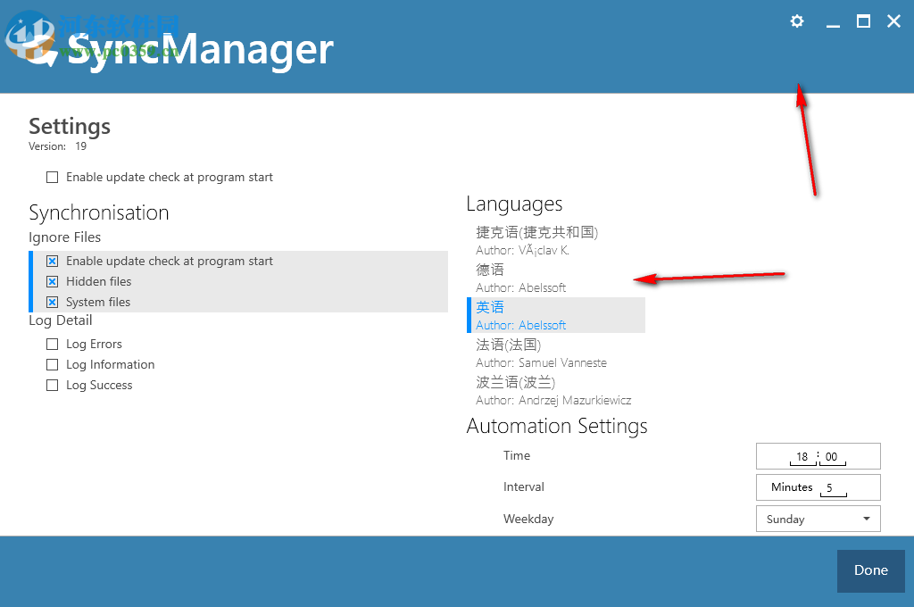
Task: Expand the Ignore Files section
Action: click(x=64, y=237)
